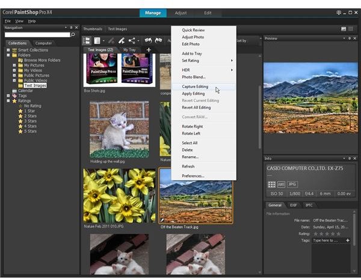Expand the My Pictures folder
The width and height of the screenshot is (361, 280).
tap(14, 65)
